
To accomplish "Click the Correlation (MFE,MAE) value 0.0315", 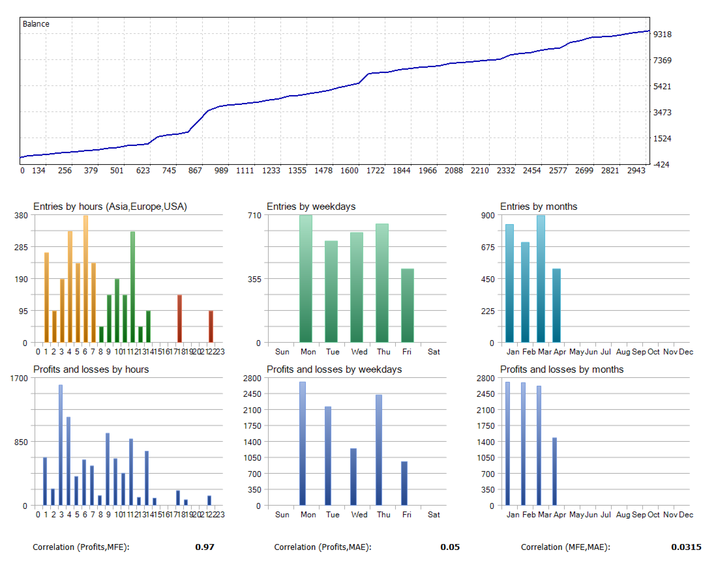I will (686, 547).
